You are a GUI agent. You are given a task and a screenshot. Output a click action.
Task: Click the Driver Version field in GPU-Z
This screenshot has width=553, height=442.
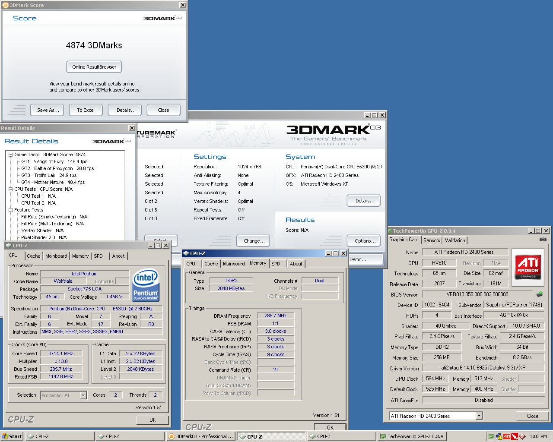point(483,368)
